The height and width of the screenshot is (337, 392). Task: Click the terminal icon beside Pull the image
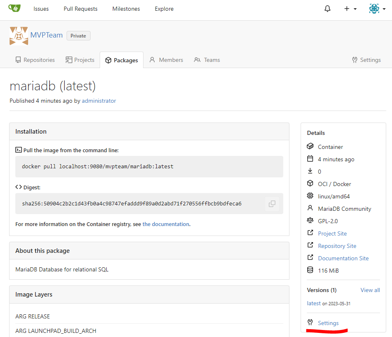(x=19, y=150)
